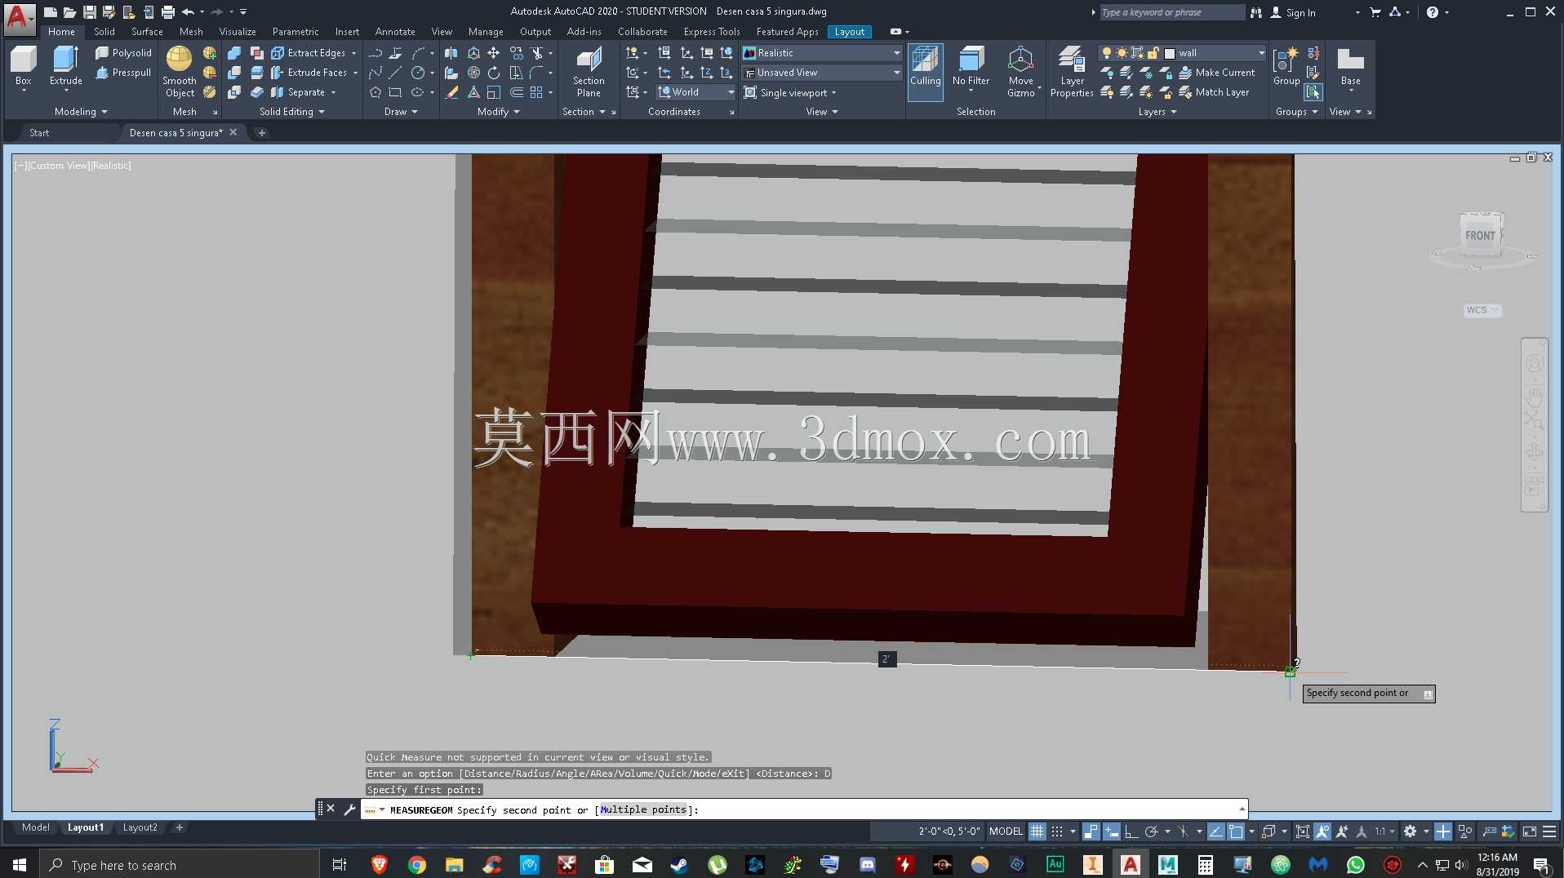The height and width of the screenshot is (878, 1564).
Task: Open the wall layer dropdown
Action: point(1182,53)
